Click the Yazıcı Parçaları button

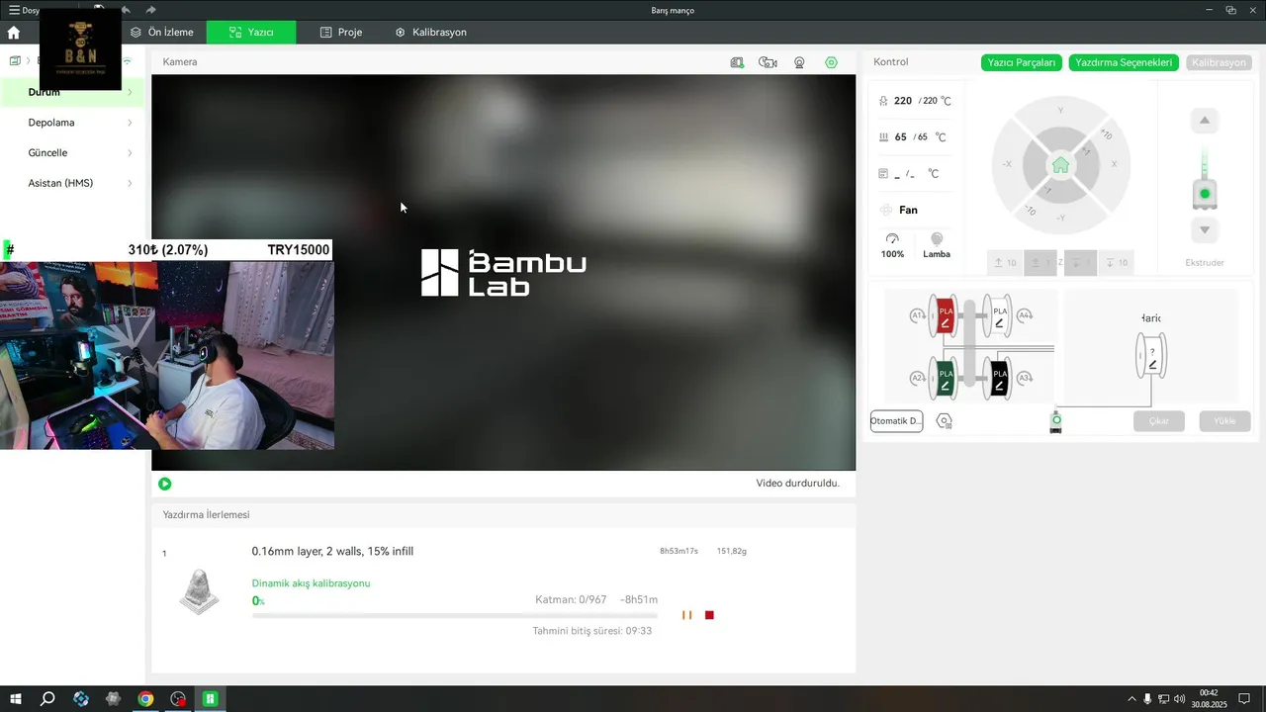1023,62
